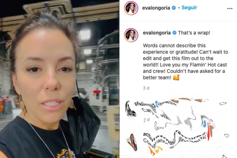Click the header profile picture avatar
This screenshot has height=158, width=237.
[x=131, y=8]
